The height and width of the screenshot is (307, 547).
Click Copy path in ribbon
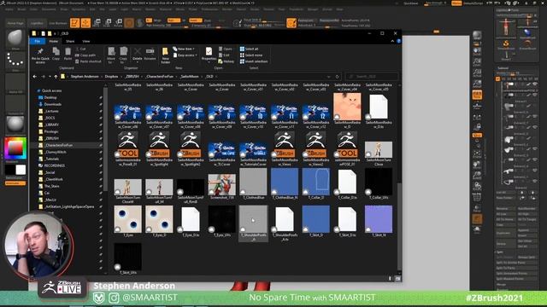pos(85,55)
